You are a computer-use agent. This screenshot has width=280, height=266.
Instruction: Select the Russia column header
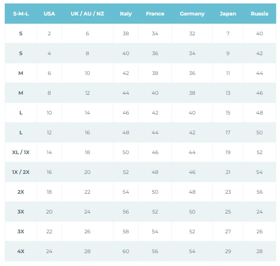(x=259, y=14)
